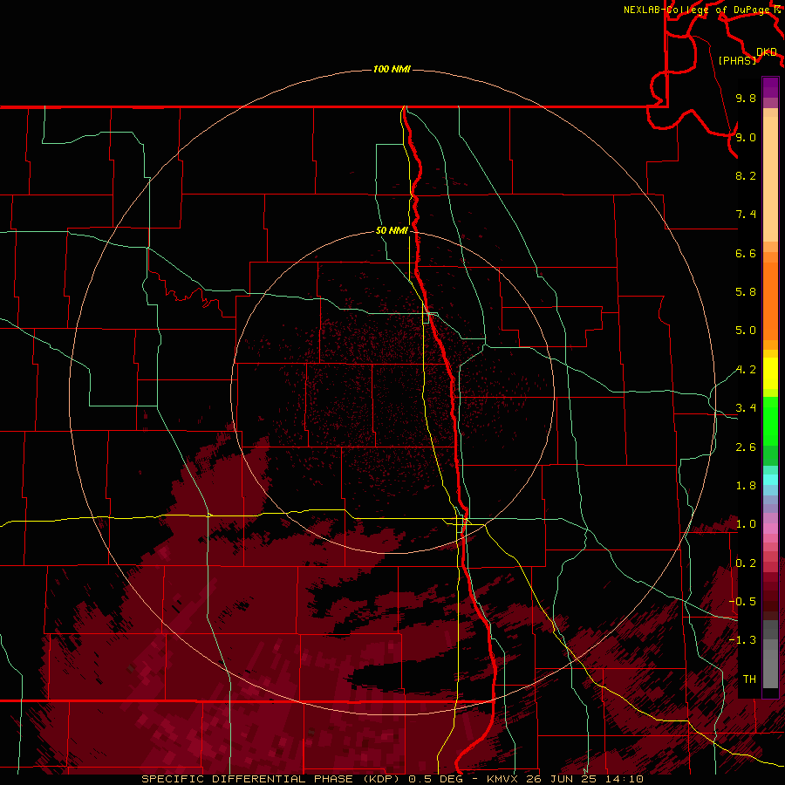This screenshot has height=785, width=785.
Task: Select the 5.0 scale value
Action: click(746, 331)
